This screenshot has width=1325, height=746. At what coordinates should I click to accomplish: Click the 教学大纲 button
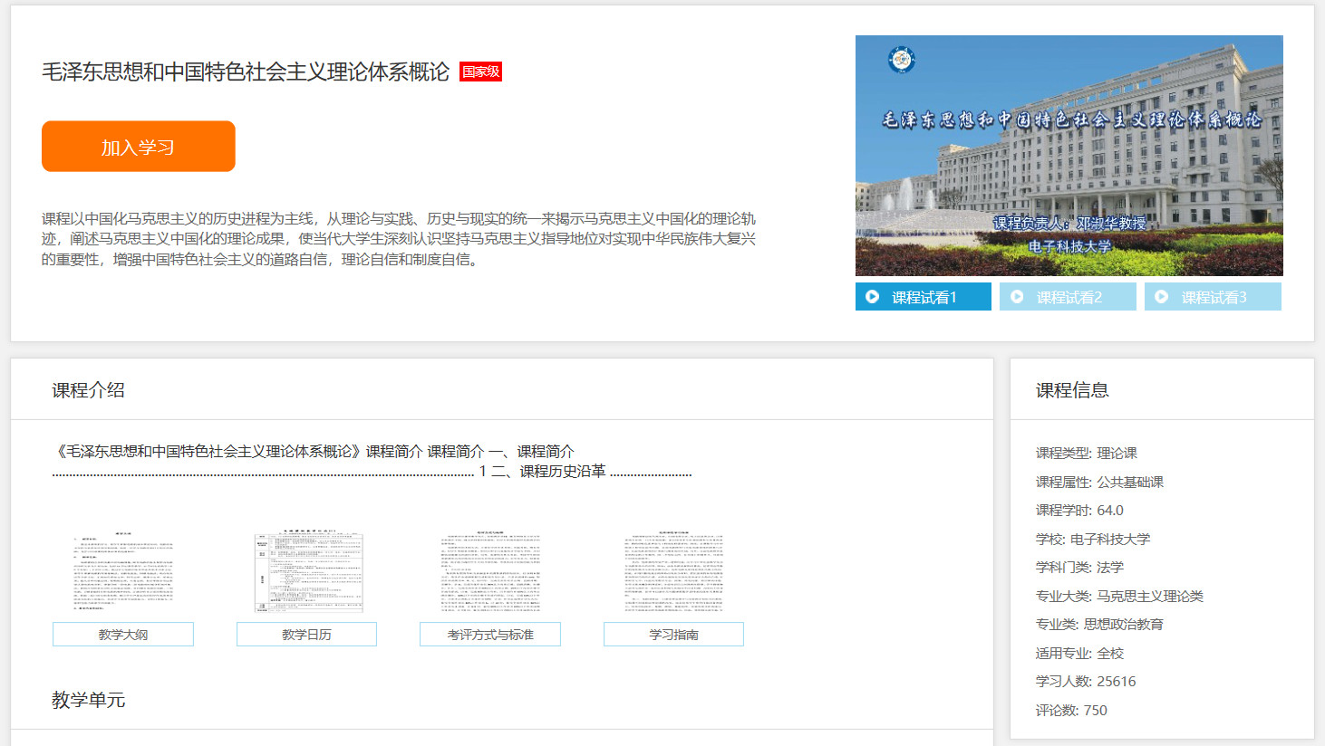pos(123,635)
